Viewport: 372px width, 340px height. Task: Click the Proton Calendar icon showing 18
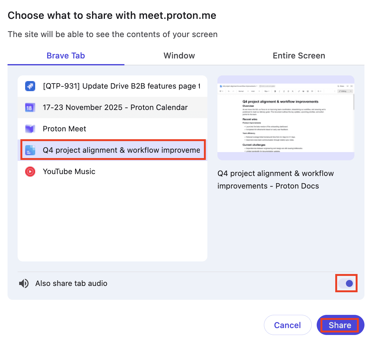(x=30, y=107)
